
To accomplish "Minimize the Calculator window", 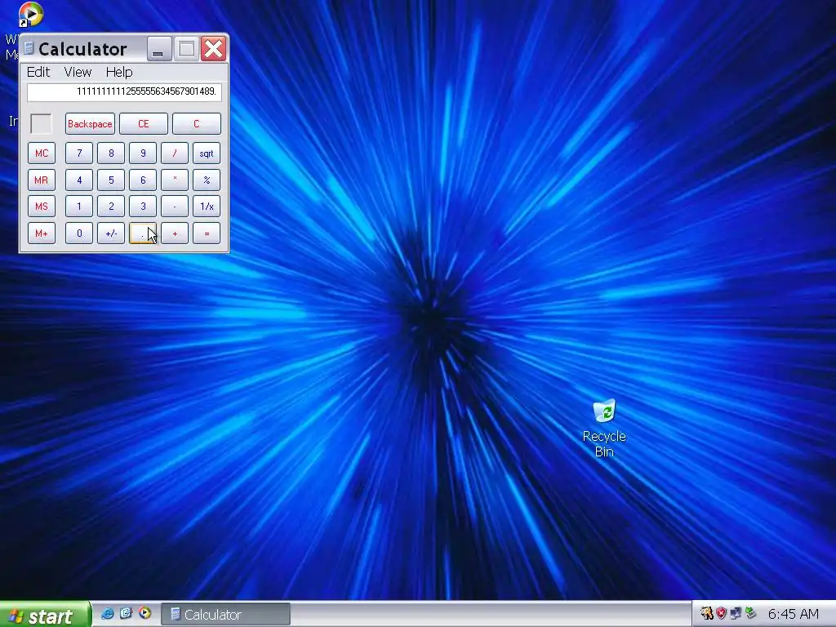I will click(159, 49).
